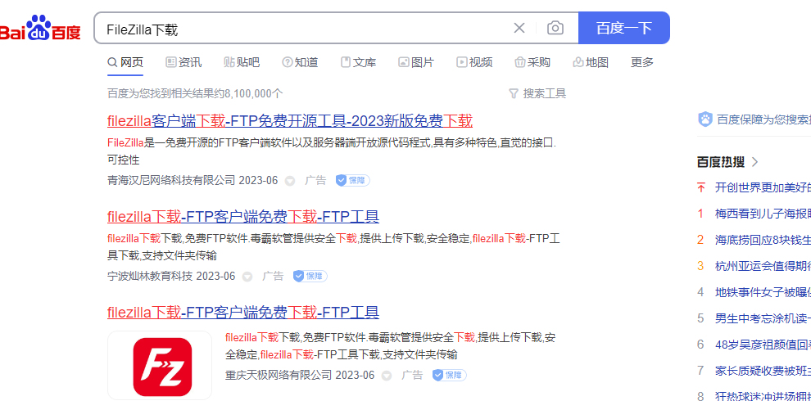Image resolution: width=811 pixels, height=401 pixels.
Task: Expand the 更多 menu
Action: 642,62
